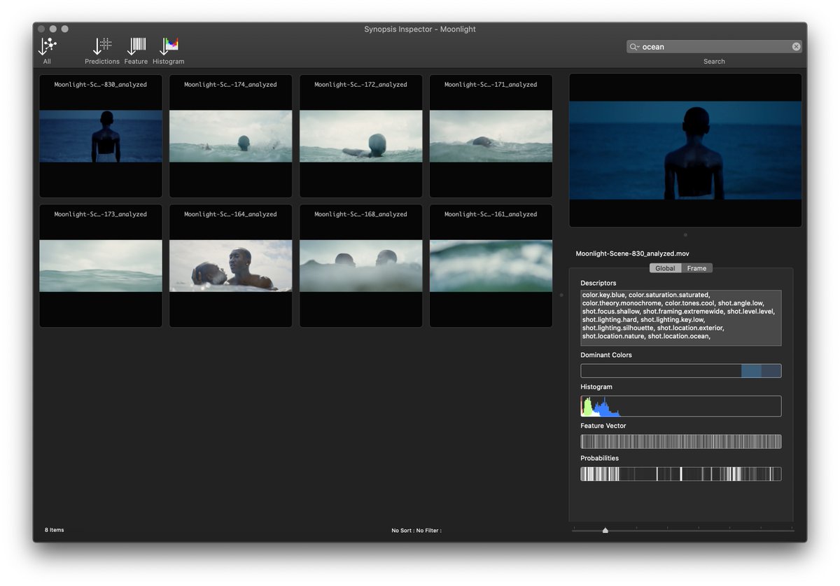Click the large video preview image
Screen dimensions: 840x586
point(685,151)
